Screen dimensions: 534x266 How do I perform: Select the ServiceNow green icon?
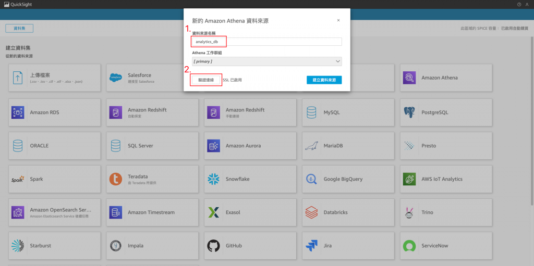point(409,245)
